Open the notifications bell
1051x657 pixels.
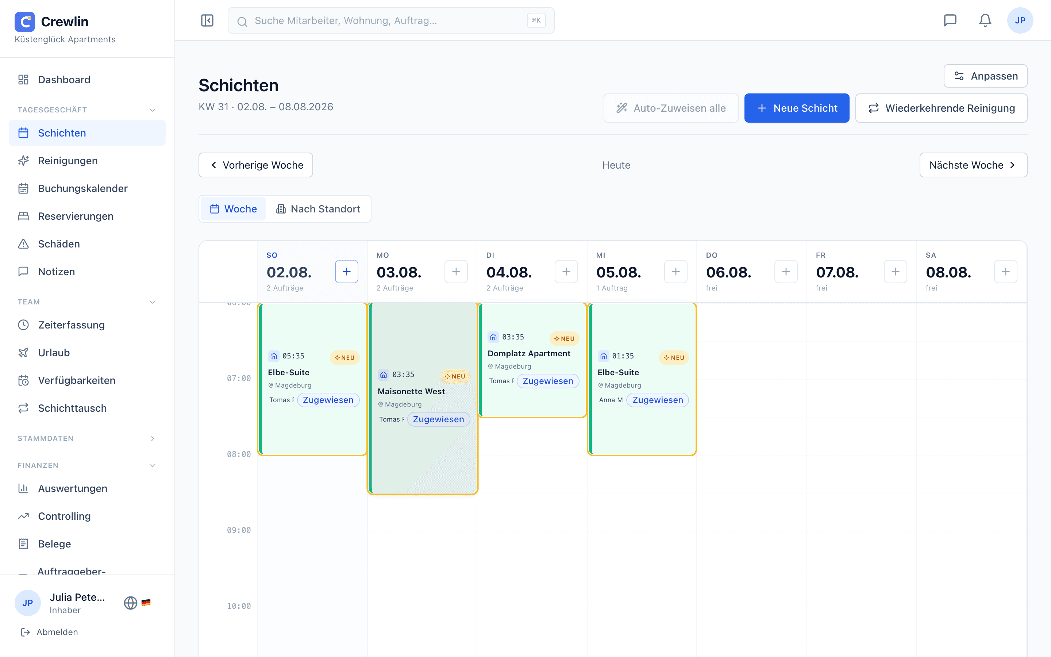[985, 20]
